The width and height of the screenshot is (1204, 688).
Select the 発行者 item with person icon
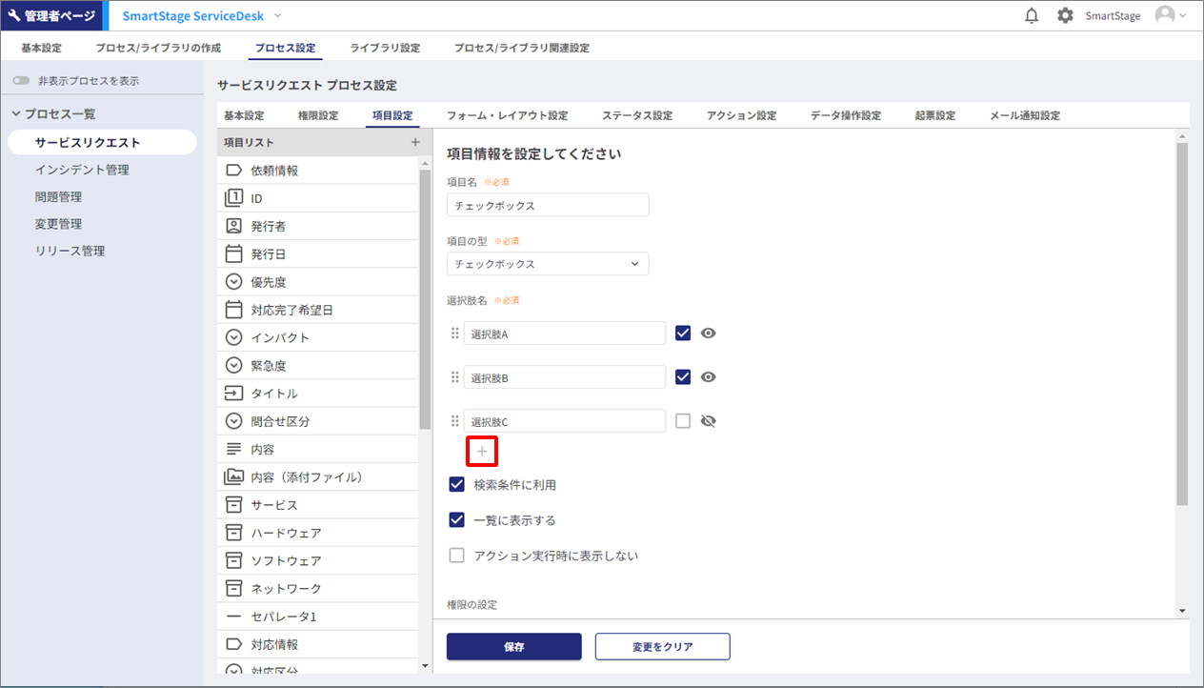point(268,226)
